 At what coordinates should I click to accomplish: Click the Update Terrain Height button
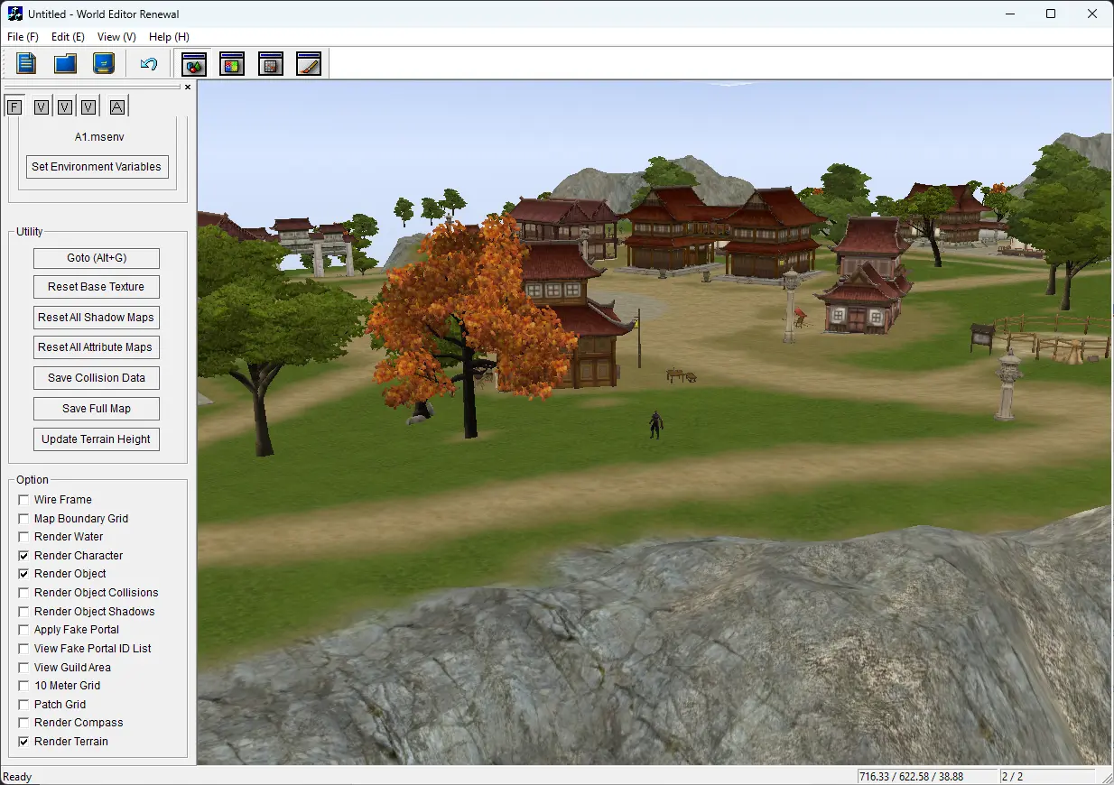point(97,439)
